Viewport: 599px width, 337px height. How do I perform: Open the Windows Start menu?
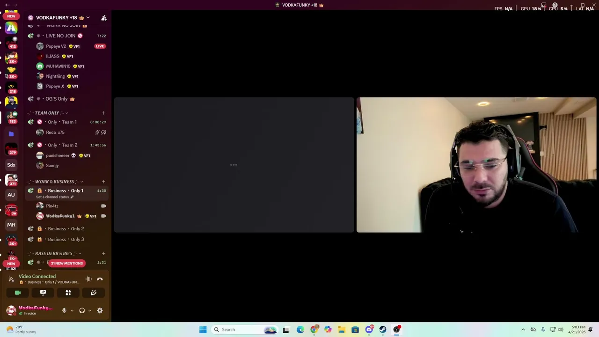point(203,330)
